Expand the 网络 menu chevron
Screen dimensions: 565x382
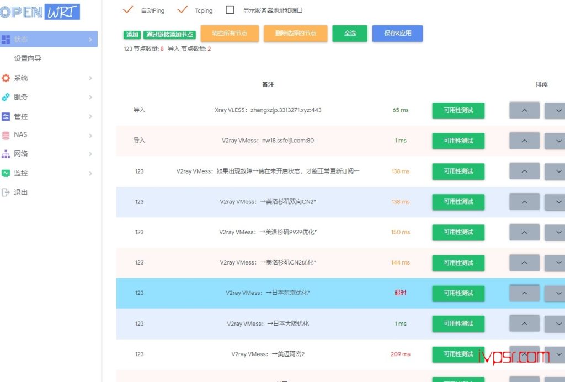coord(90,154)
